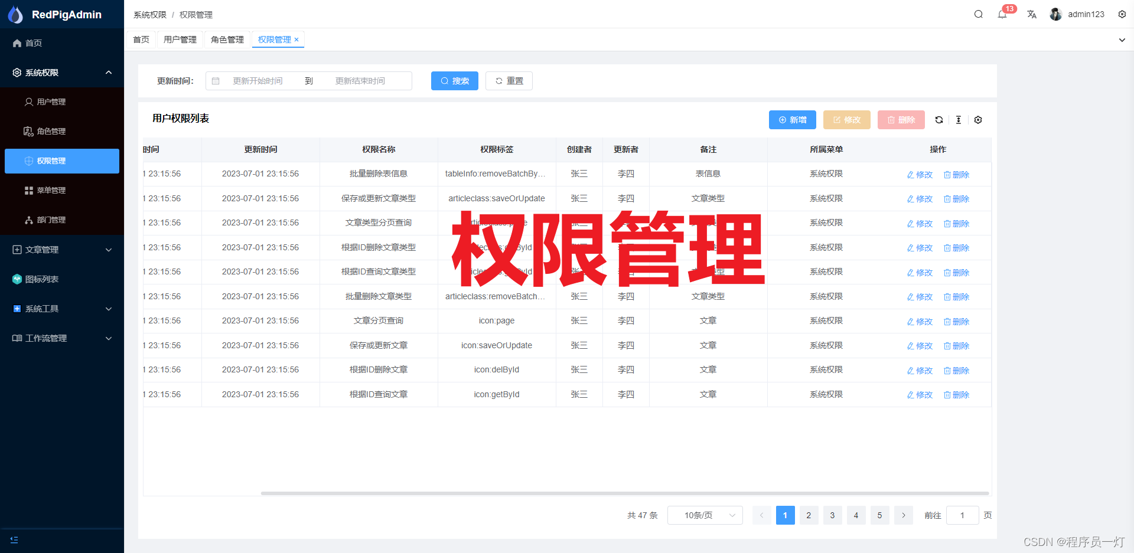This screenshot has width=1134, height=553.
Task: Click the table density icon
Action: point(959,120)
